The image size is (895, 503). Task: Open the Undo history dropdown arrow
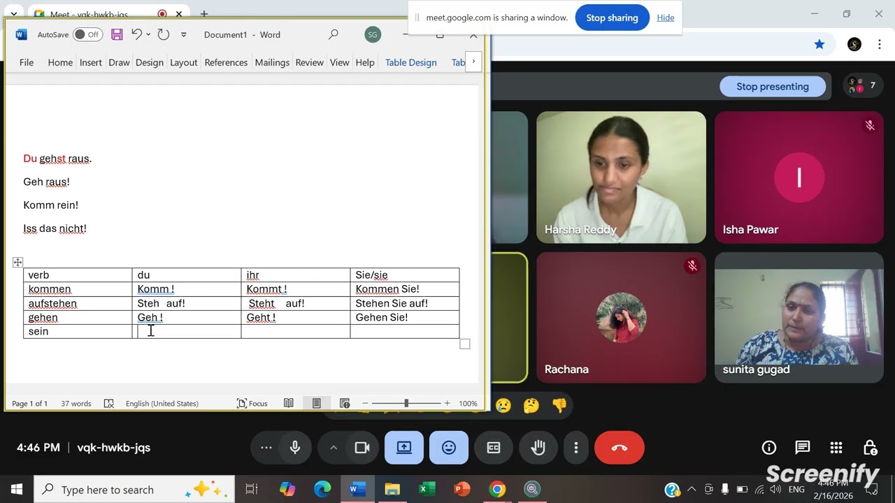(x=148, y=34)
